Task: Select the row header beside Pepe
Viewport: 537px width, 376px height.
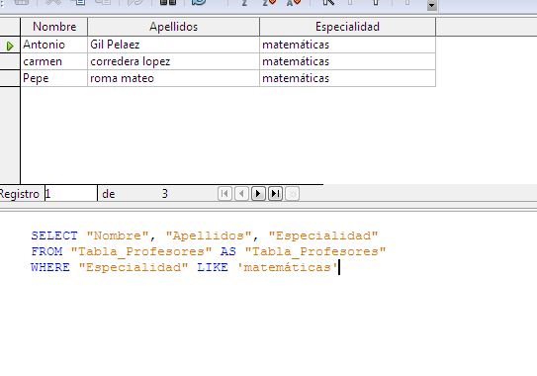Action: pyautogui.click(x=10, y=78)
